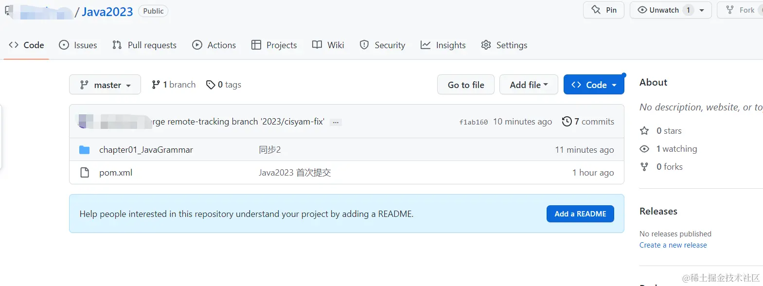The height and width of the screenshot is (286, 763).
Task: Click the Settings gear icon
Action: pyautogui.click(x=486, y=45)
